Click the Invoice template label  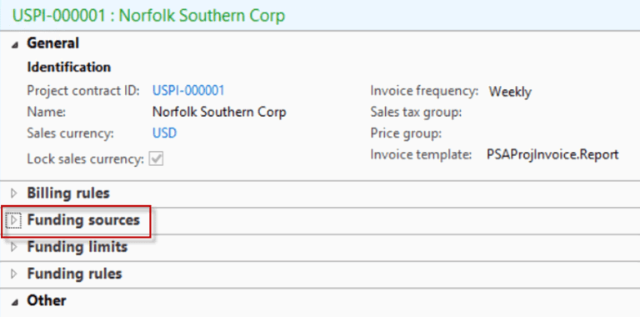coord(421,154)
